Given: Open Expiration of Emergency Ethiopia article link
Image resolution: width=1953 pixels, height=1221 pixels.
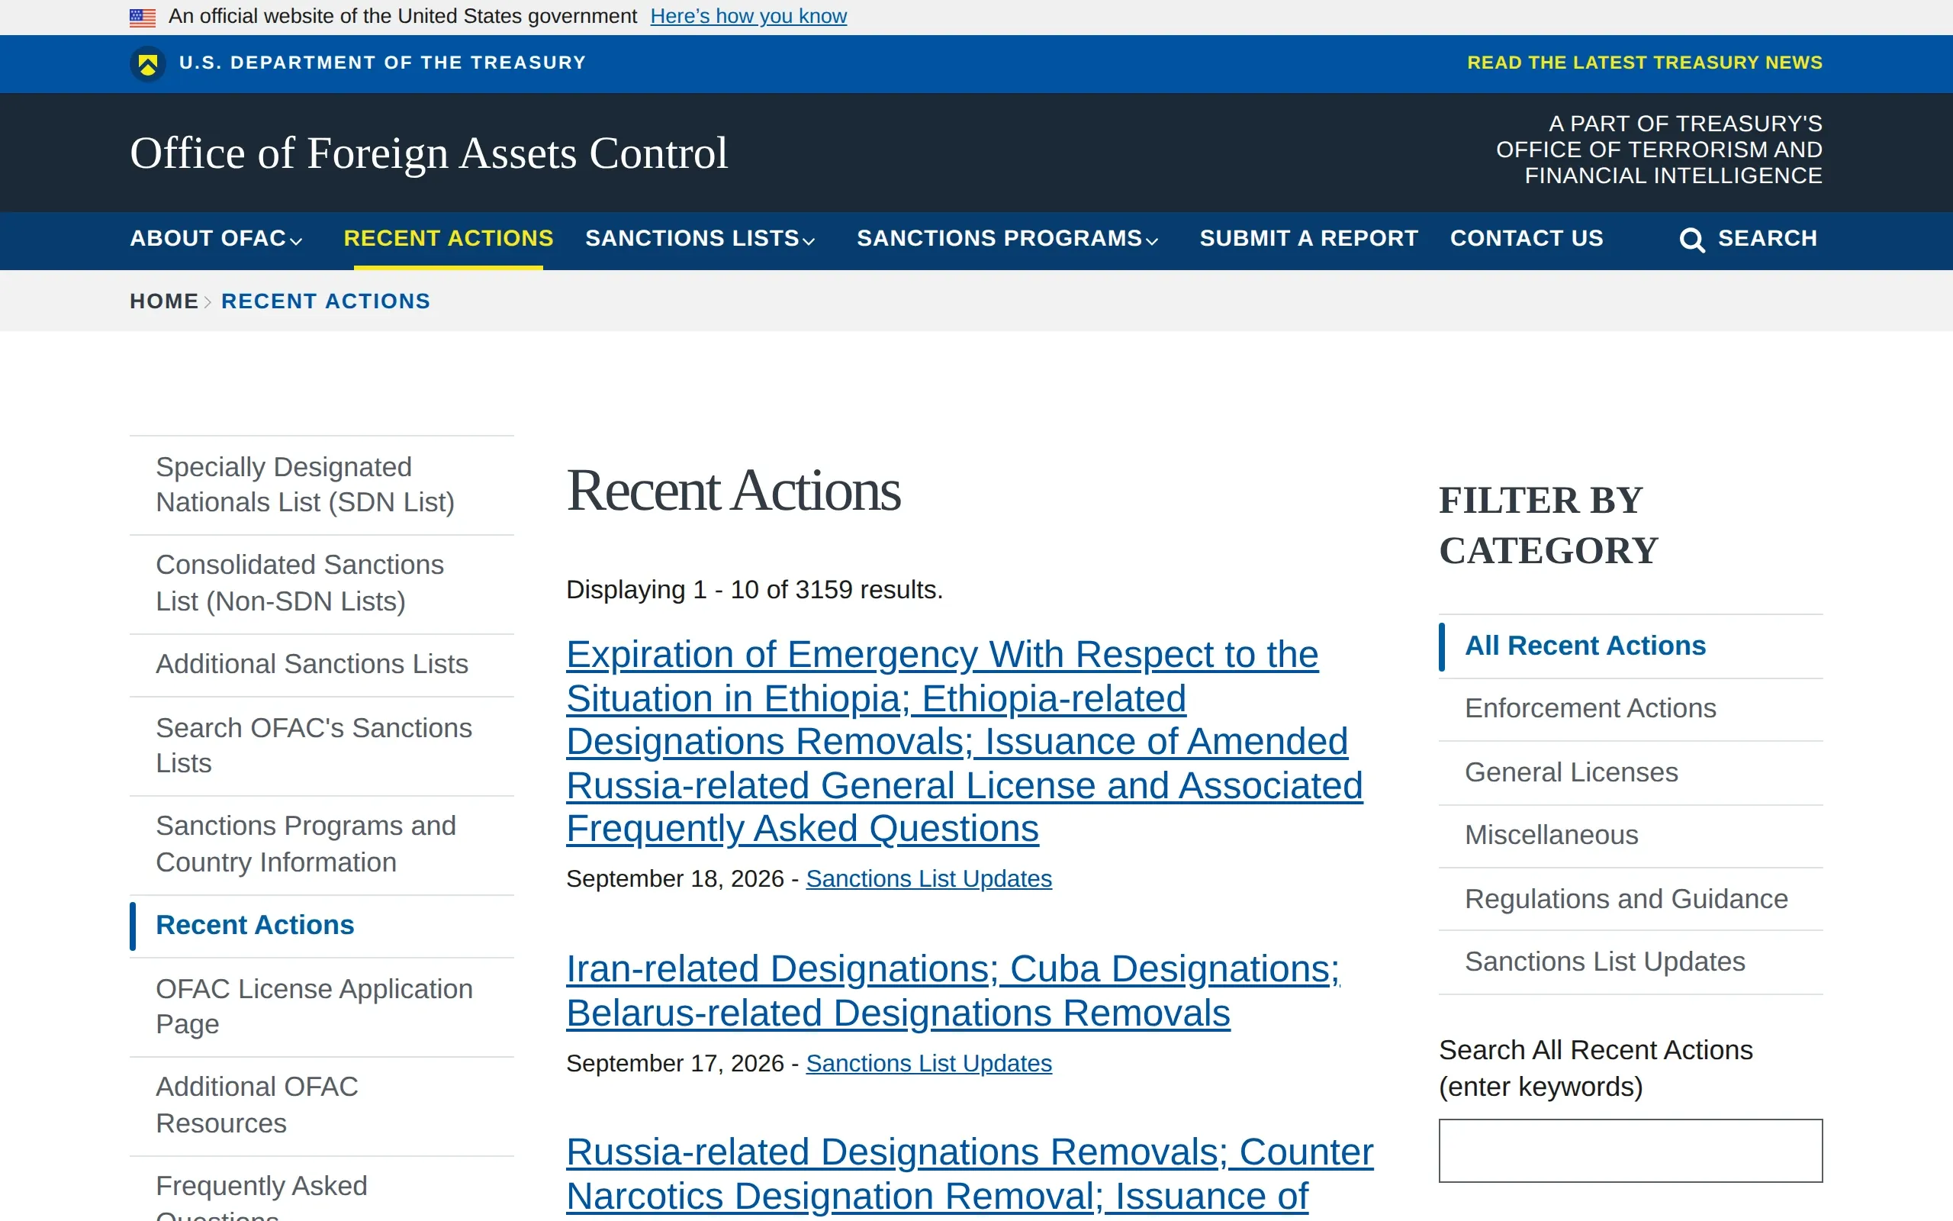Looking at the screenshot, I should [x=964, y=741].
